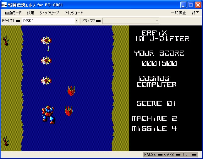Open the 設定 menu

(30, 13)
